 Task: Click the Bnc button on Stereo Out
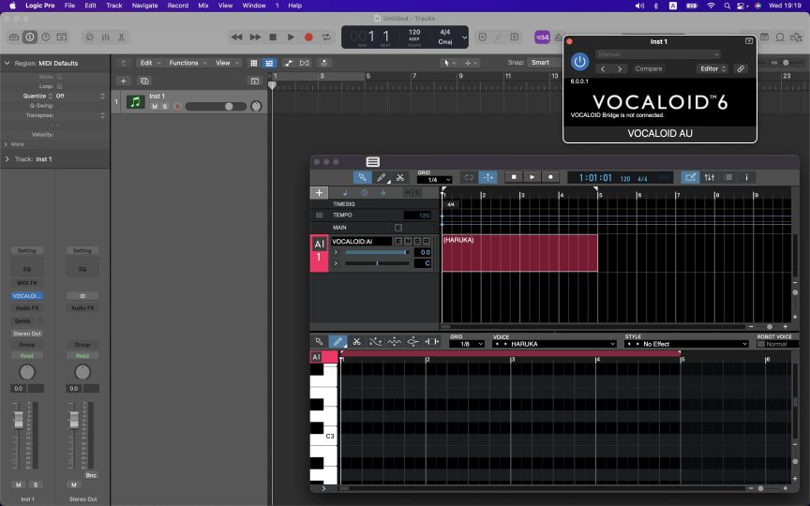(x=91, y=475)
